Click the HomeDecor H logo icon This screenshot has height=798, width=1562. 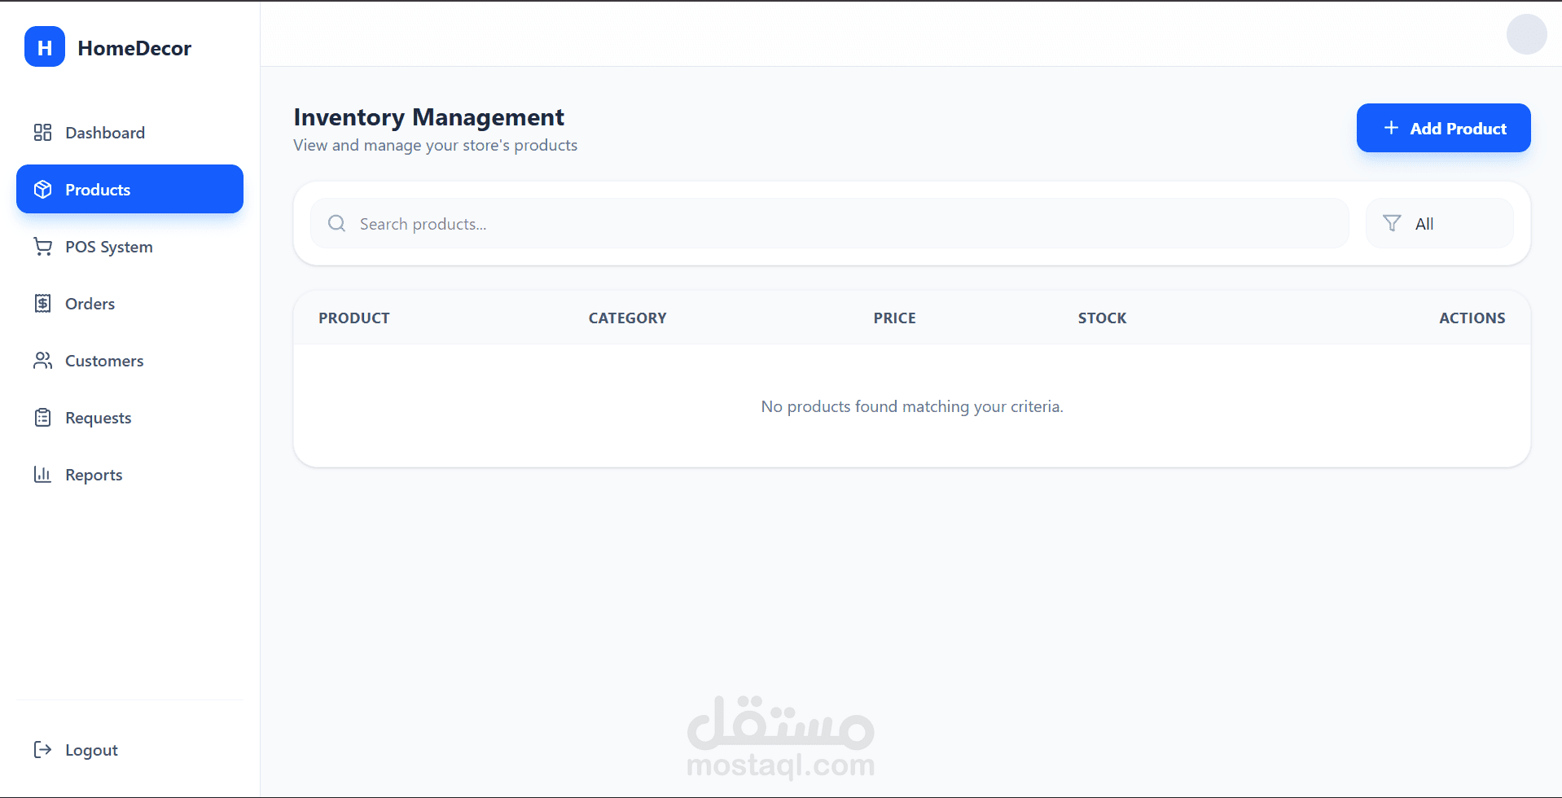coord(45,47)
